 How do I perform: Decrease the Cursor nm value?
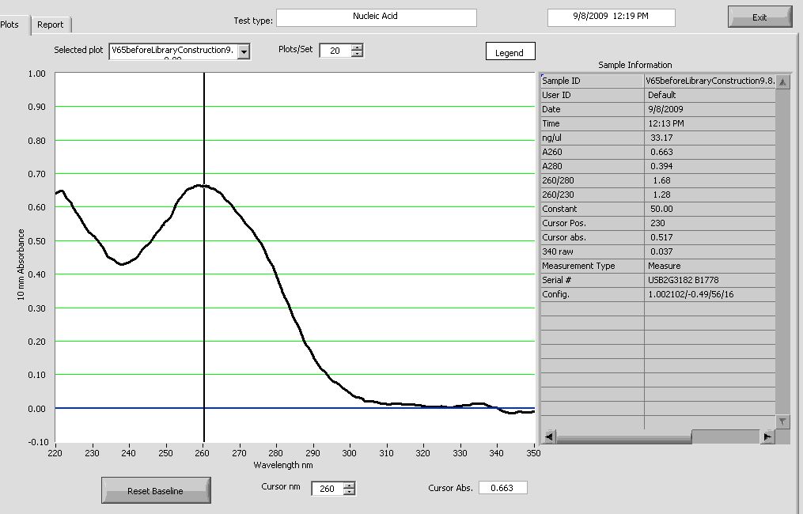349,492
